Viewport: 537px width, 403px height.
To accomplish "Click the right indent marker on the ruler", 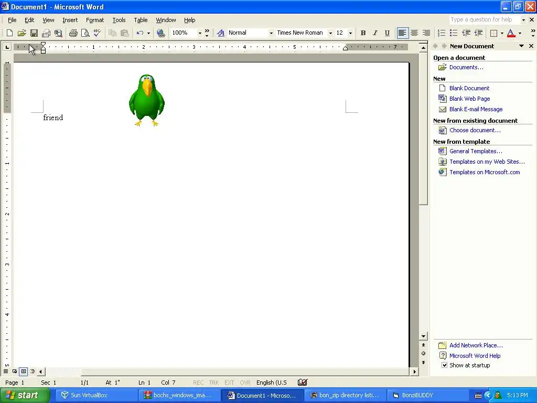I will 345,48.
